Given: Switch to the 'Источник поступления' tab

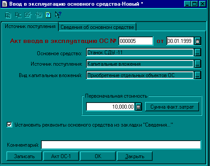Looking at the screenshot, I should point(30,26).
